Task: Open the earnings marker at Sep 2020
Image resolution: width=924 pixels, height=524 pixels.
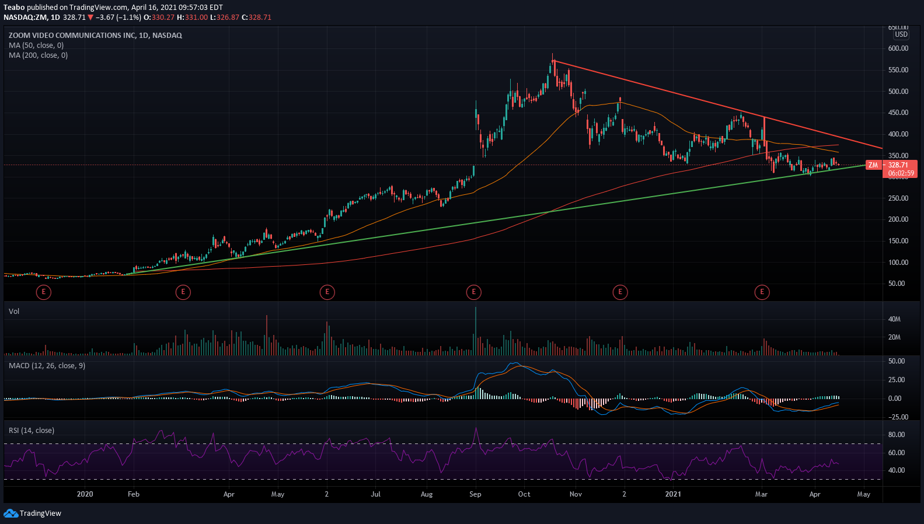Action: point(473,292)
